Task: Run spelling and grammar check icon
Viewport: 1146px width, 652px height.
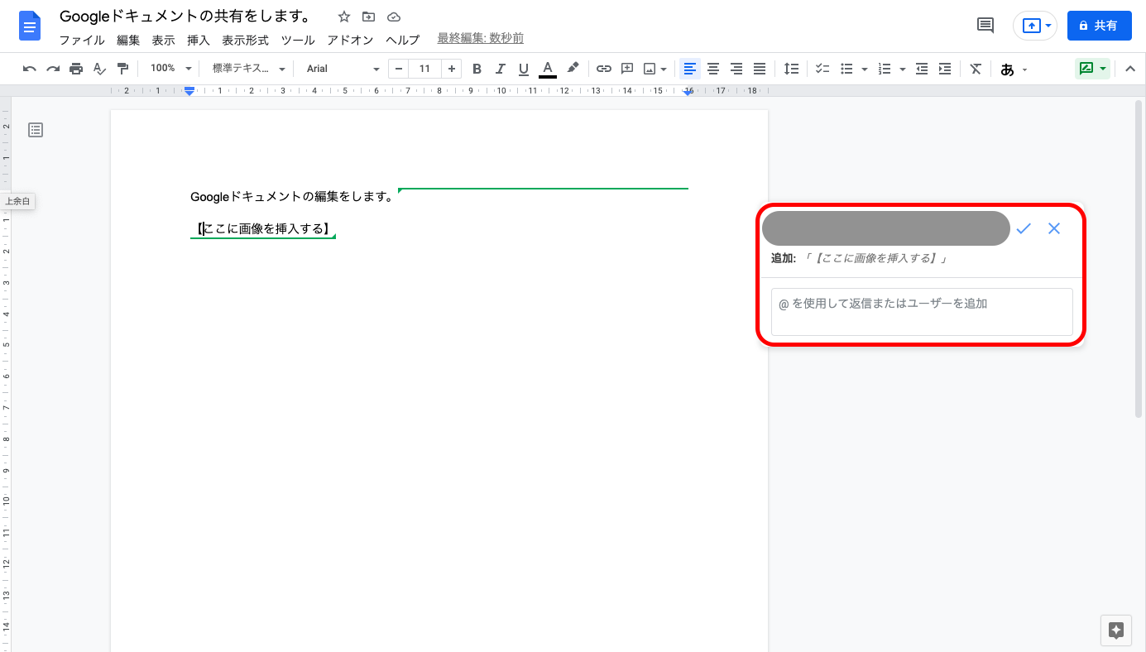Action: pos(99,69)
